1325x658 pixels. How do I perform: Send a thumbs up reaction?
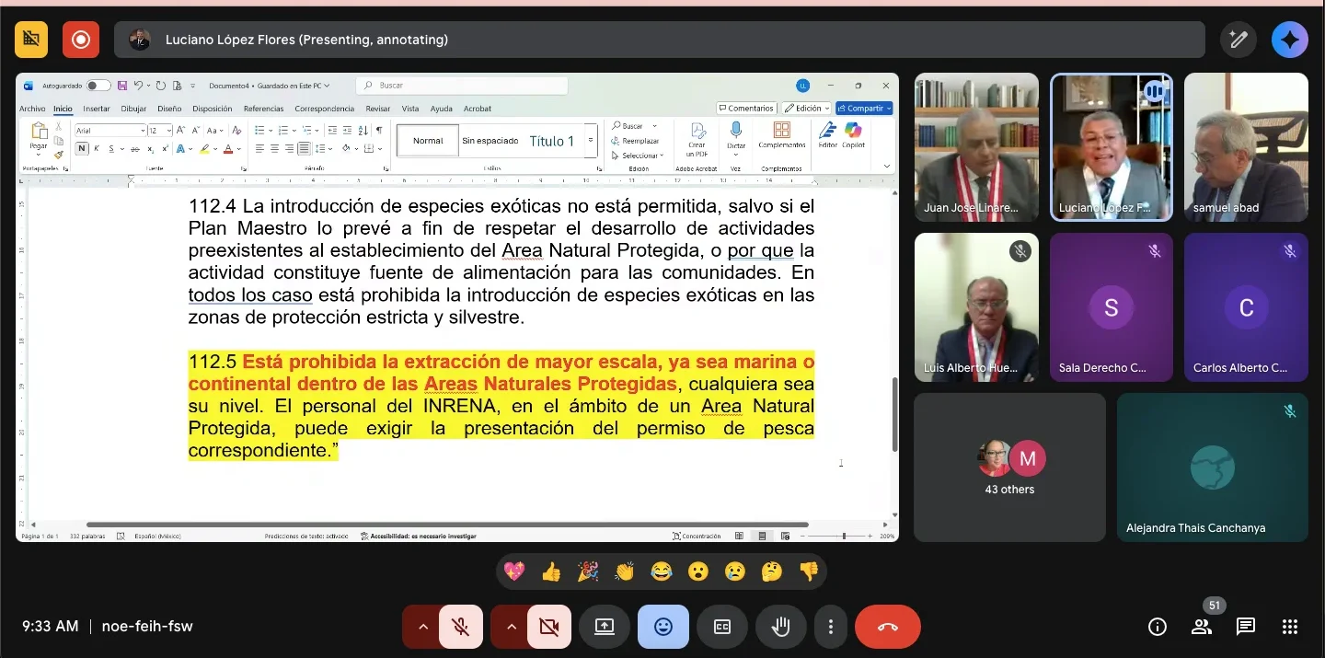pyautogui.click(x=551, y=571)
